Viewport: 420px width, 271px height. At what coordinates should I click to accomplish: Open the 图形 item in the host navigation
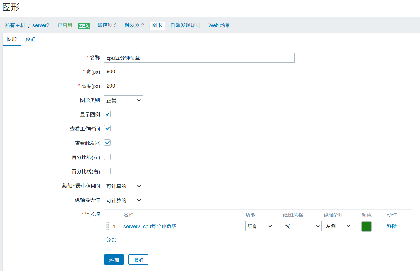tap(157, 25)
